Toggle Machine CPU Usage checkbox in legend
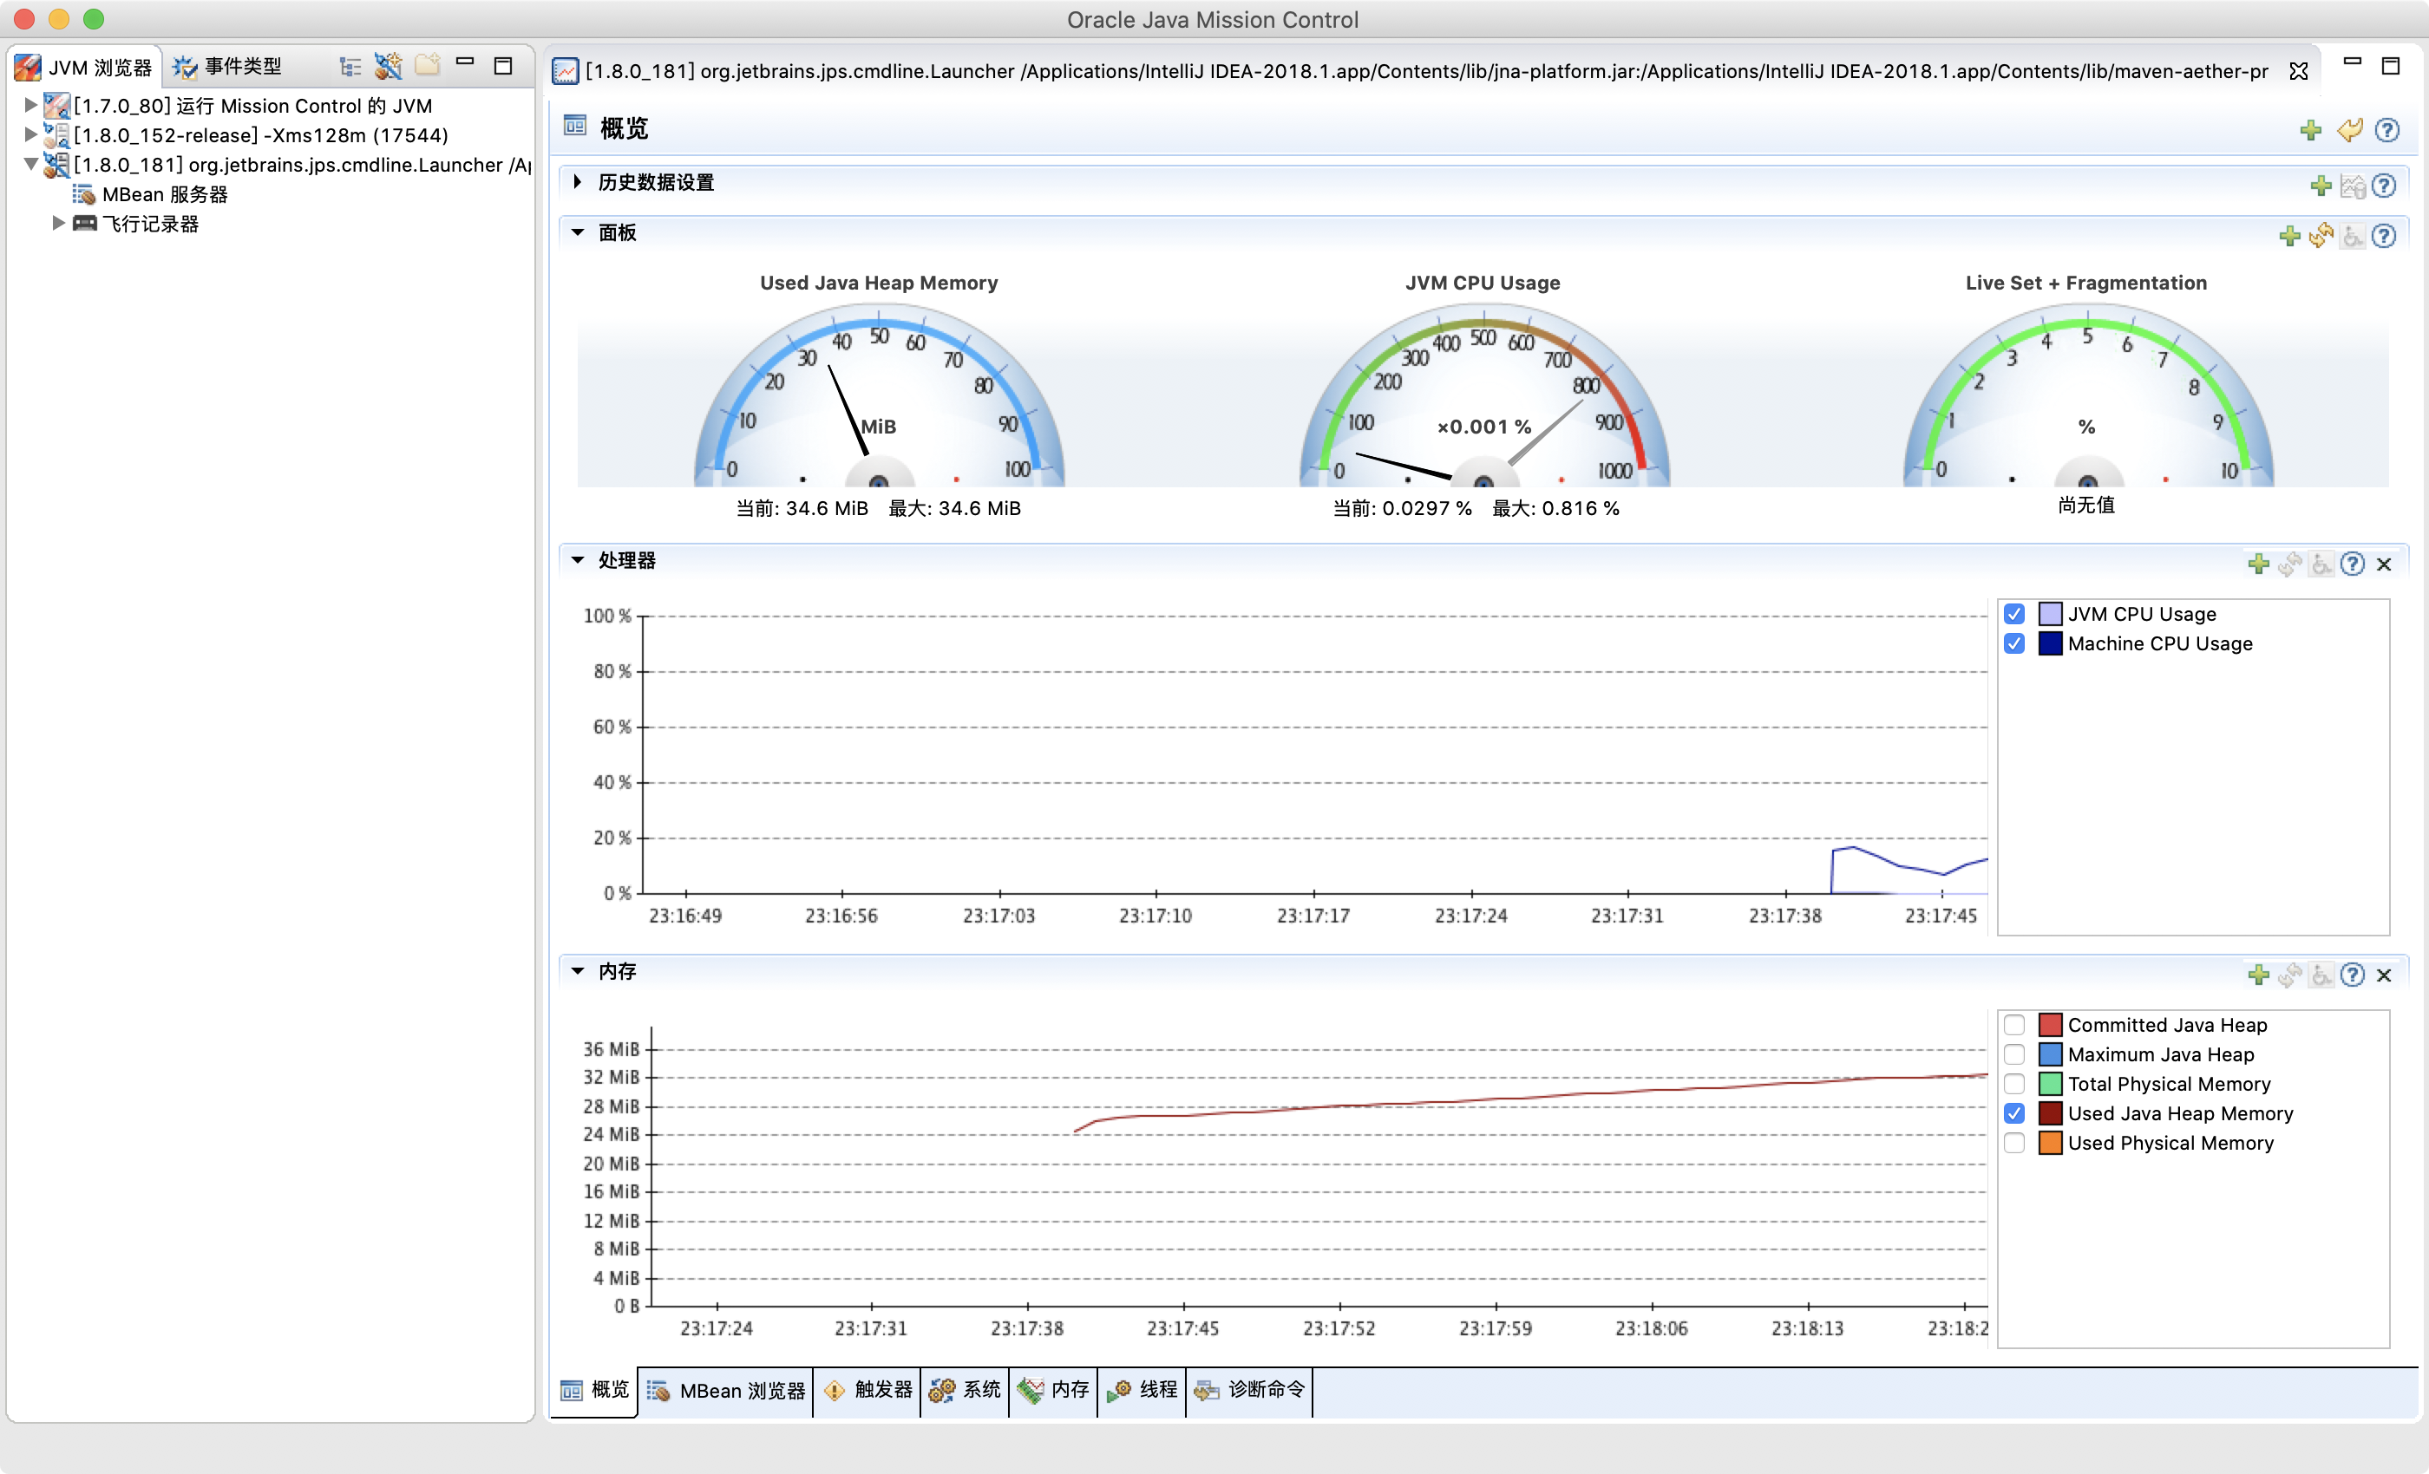 click(x=2016, y=642)
